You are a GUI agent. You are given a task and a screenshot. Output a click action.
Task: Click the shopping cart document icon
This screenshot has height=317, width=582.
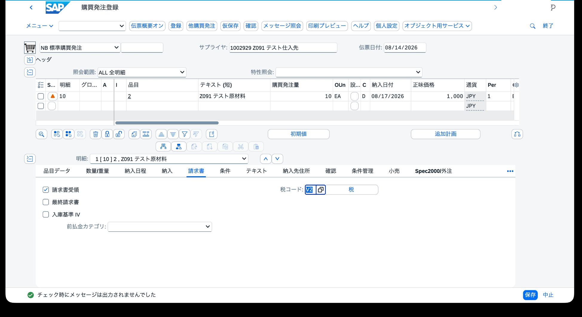tap(30, 48)
